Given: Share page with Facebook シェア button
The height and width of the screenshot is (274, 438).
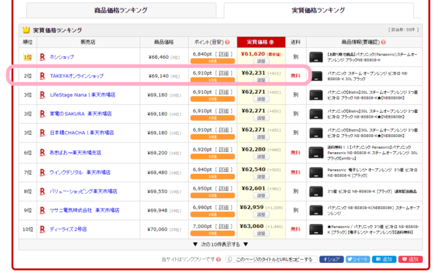Looking at the screenshot, I should 331,260.
